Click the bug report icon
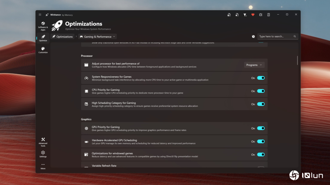 coord(261,15)
